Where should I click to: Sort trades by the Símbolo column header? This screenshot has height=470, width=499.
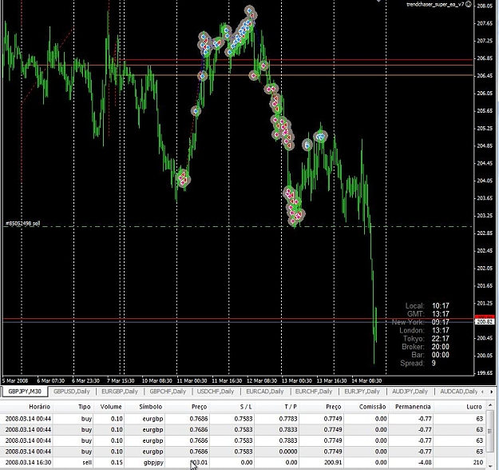145,407
